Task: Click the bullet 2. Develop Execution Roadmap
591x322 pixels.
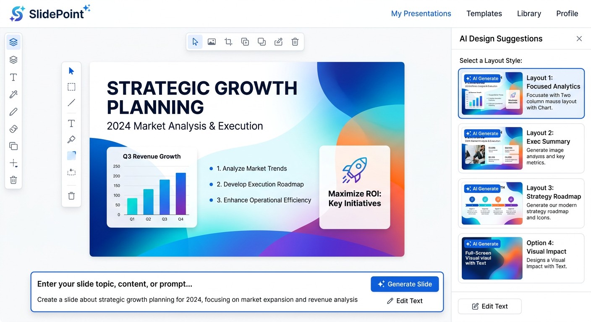Action: point(260,184)
